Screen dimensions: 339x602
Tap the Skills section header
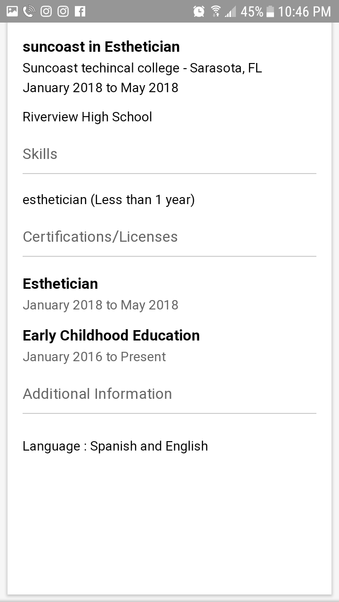(x=40, y=154)
